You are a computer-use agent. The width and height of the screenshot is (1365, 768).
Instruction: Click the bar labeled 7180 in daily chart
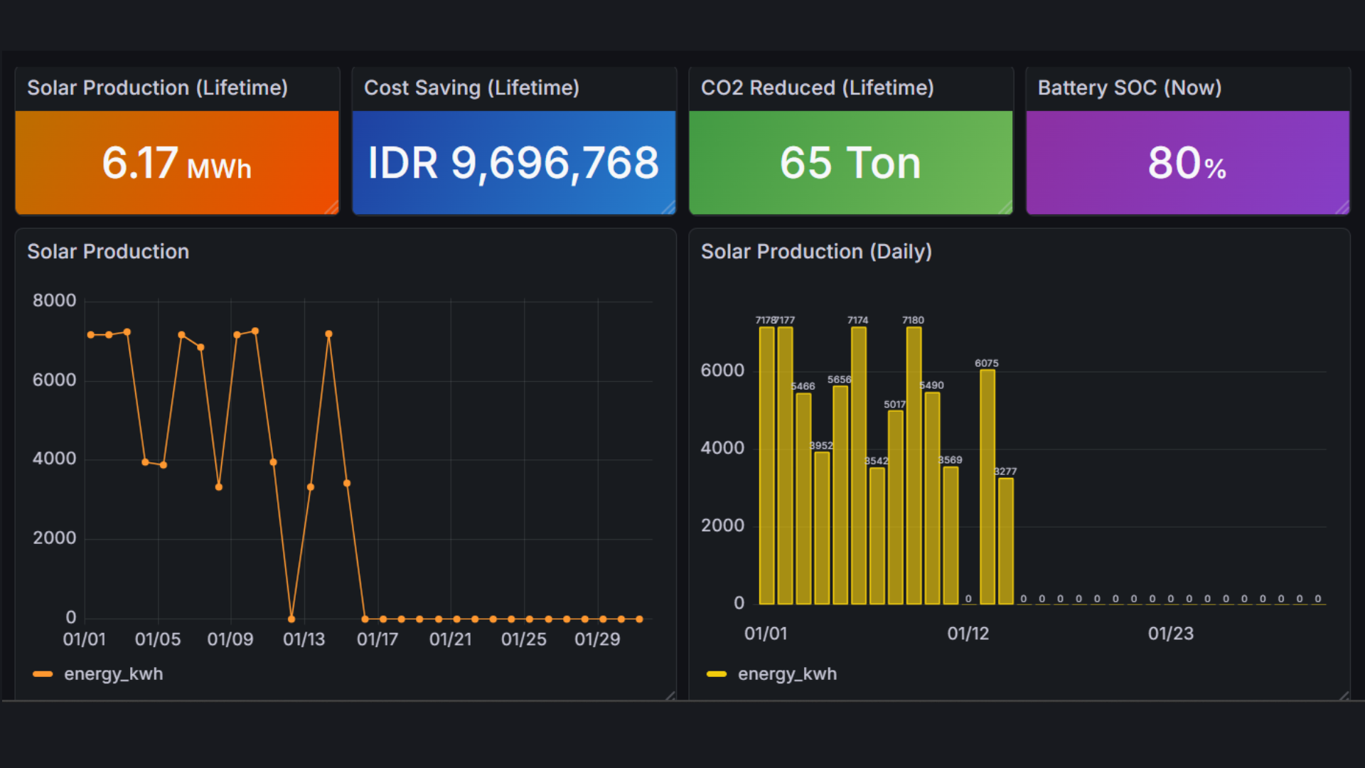[914, 466]
